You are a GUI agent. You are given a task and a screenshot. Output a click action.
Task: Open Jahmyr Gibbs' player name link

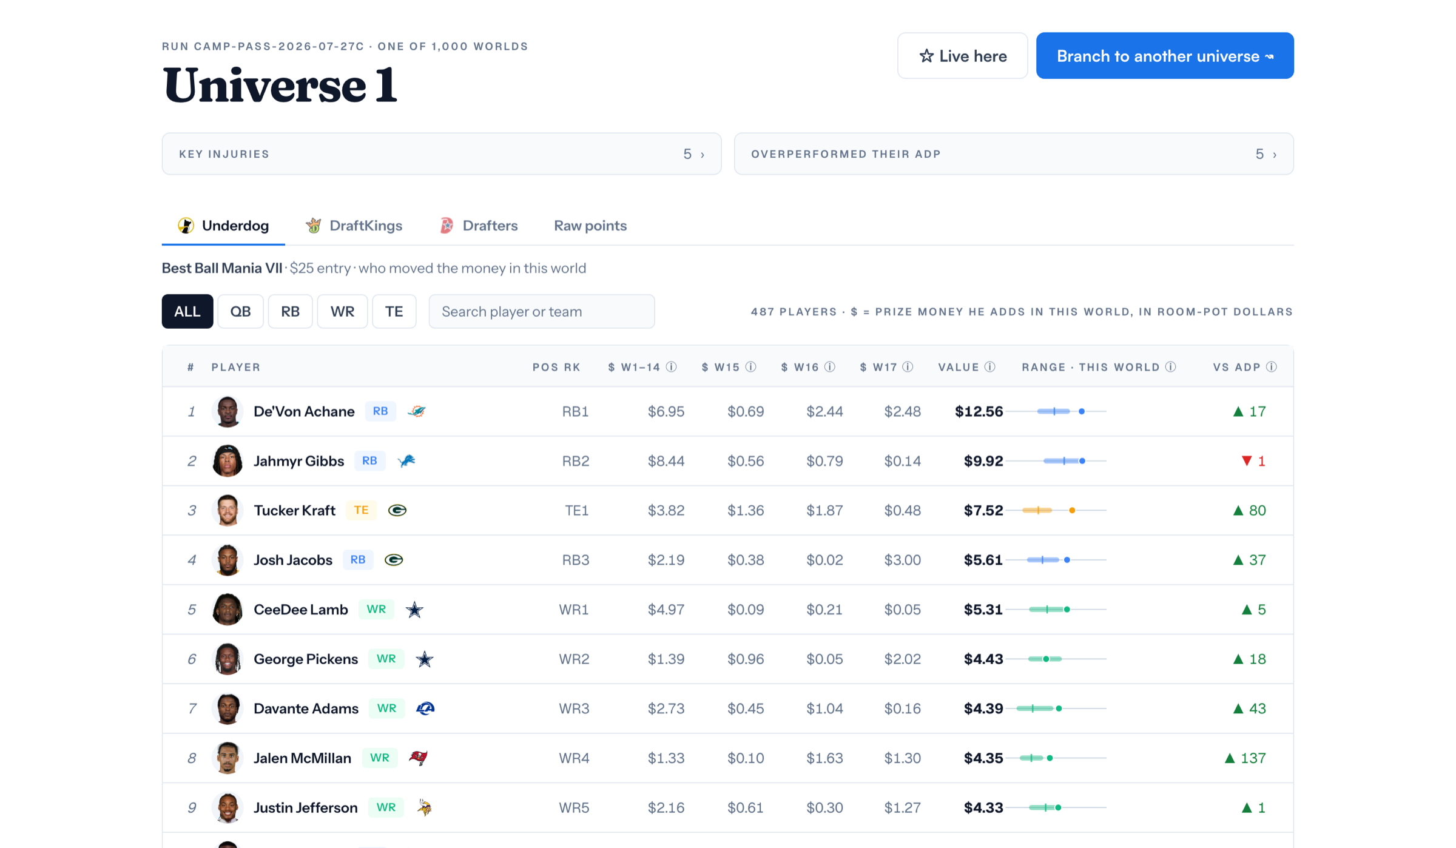298,461
